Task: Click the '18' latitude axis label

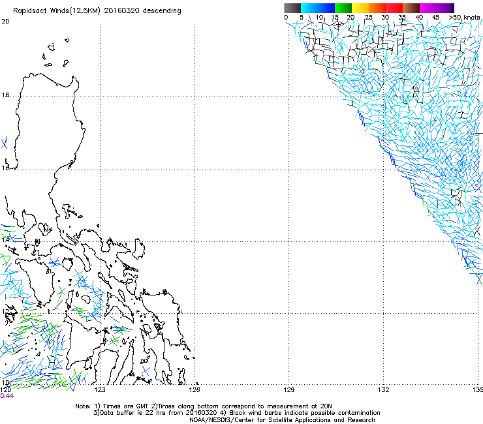Action: tap(5, 95)
